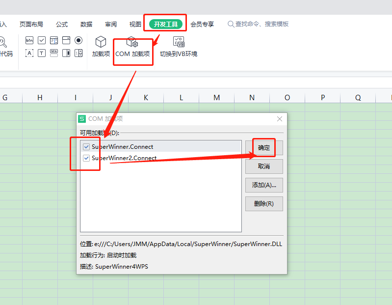
Task: Click the search magnifier icon
Action: (231, 24)
